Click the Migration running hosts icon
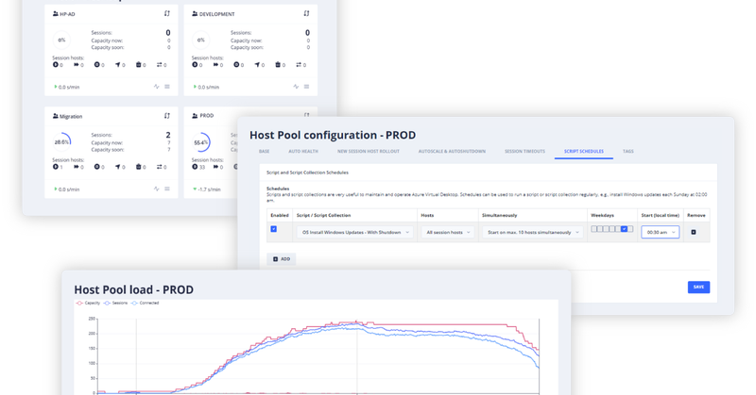The width and height of the screenshot is (756, 395). 55,167
